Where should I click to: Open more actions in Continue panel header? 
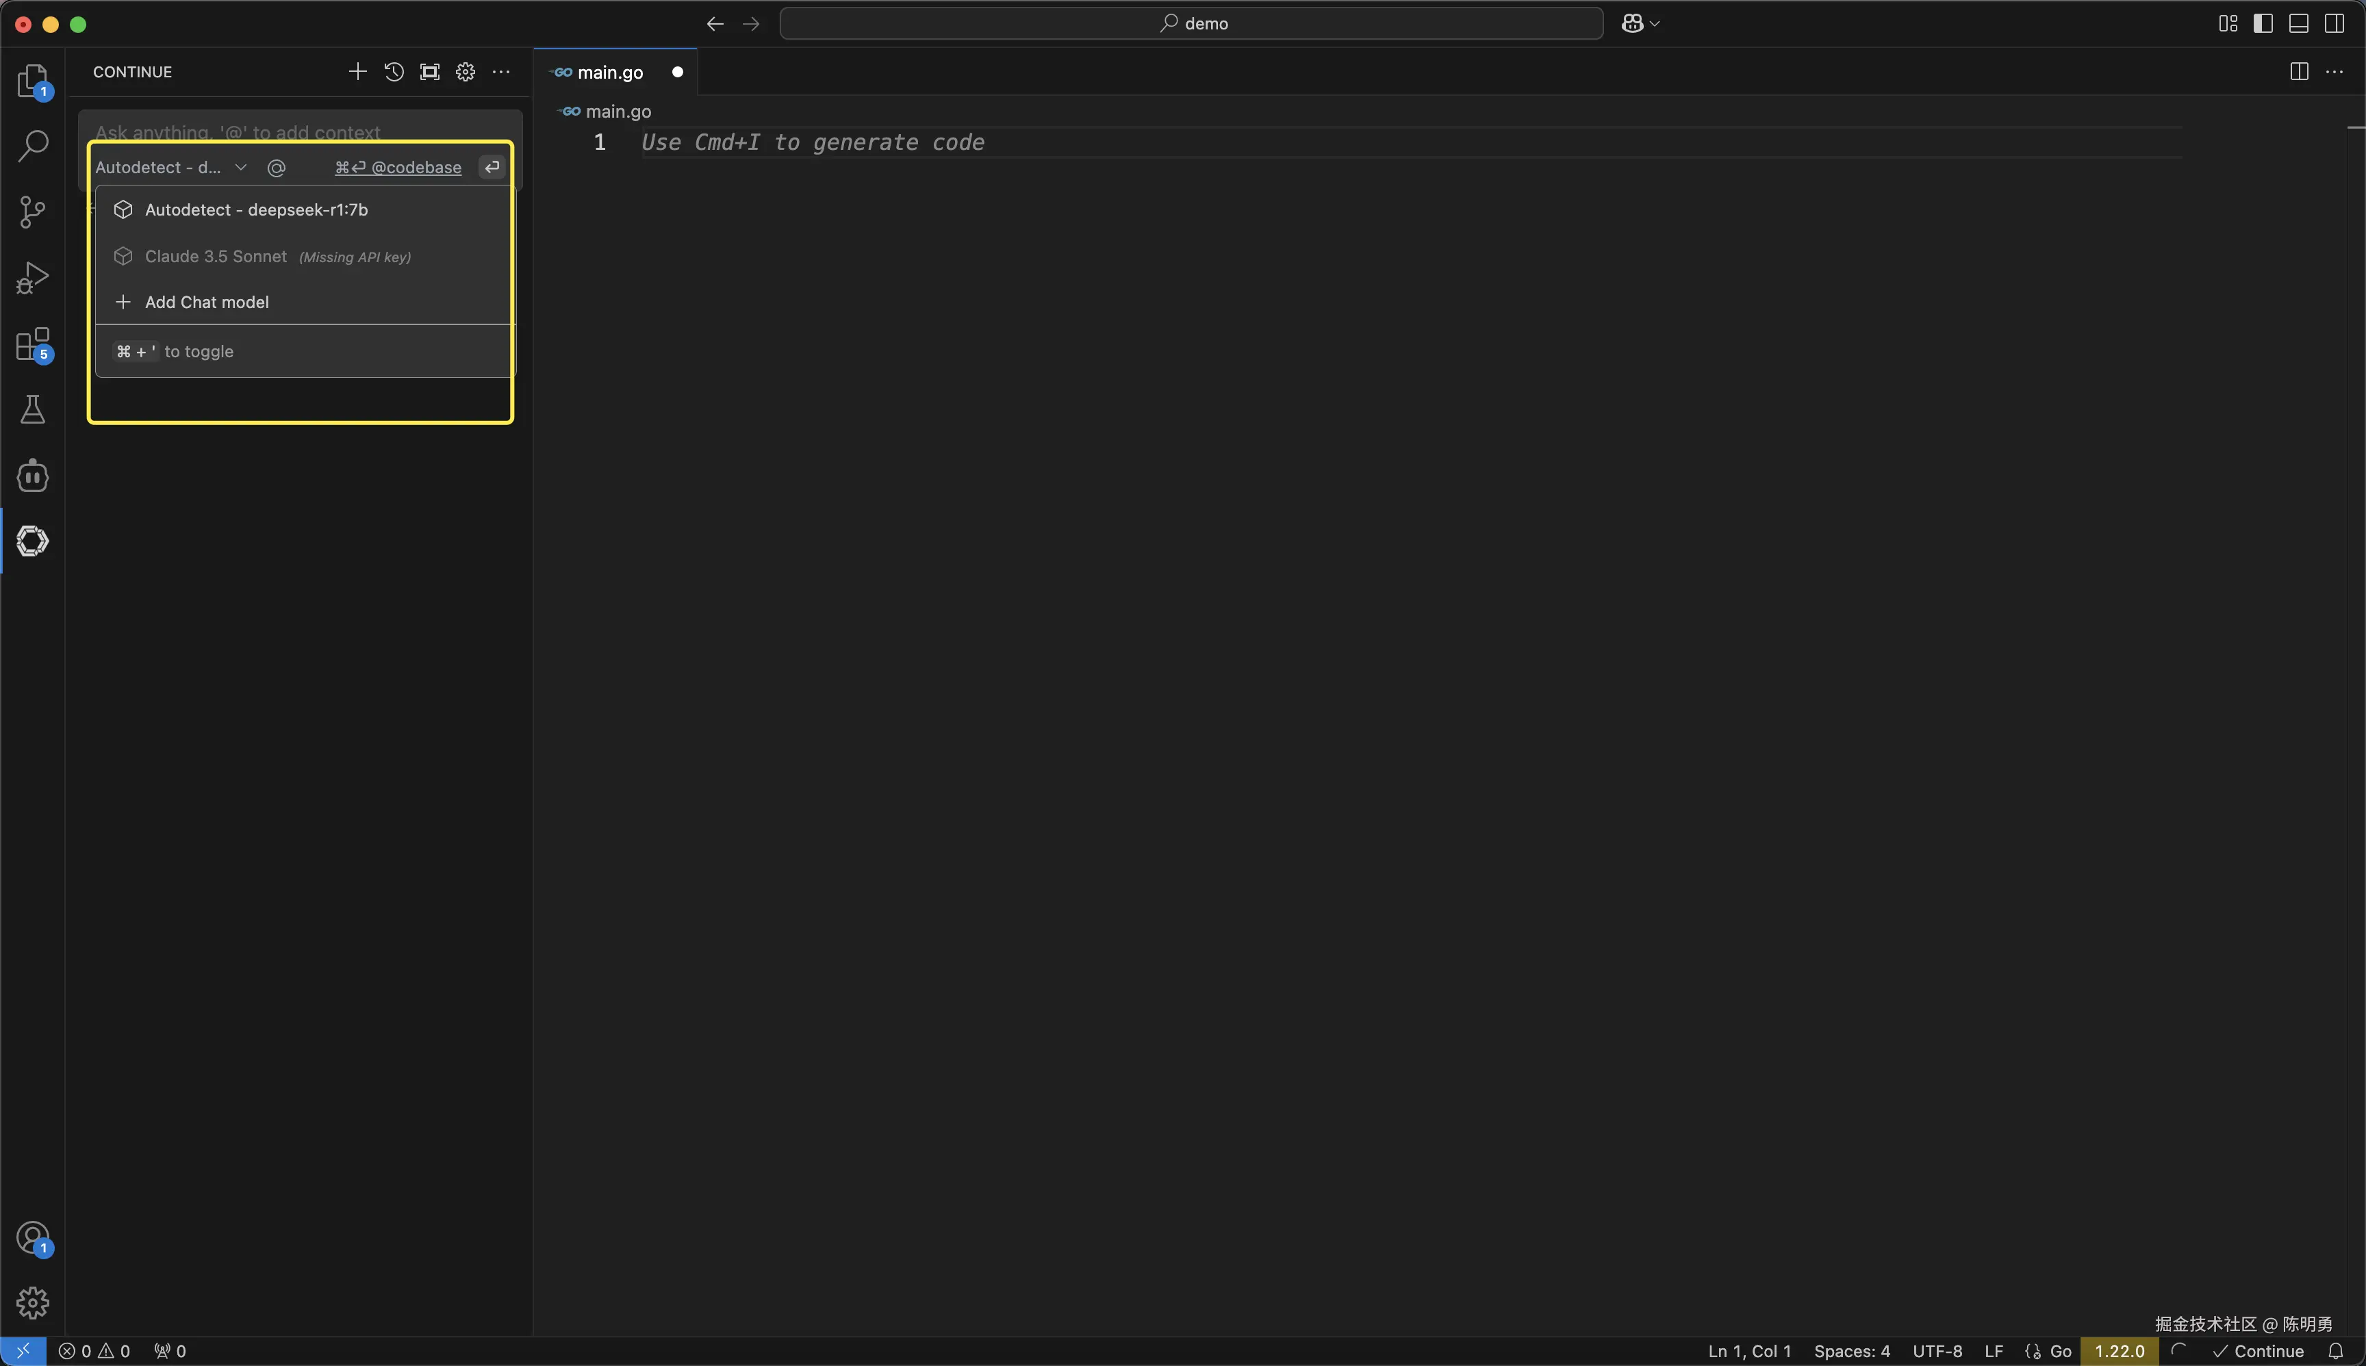[x=501, y=73]
